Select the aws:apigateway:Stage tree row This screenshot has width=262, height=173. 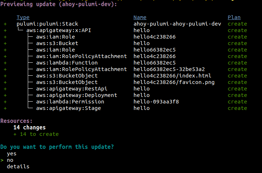click(x=69, y=108)
